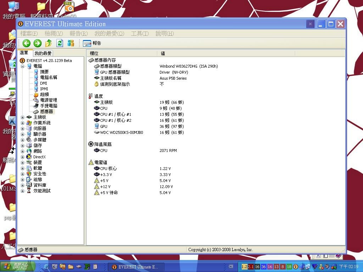Open the 檢視(V) menu

tap(54, 34)
